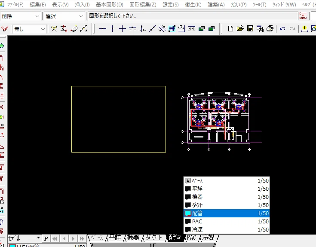Viewport: 316px width, 247px height.
Task: Click the binoculars search icon
Action: tap(260, 29)
